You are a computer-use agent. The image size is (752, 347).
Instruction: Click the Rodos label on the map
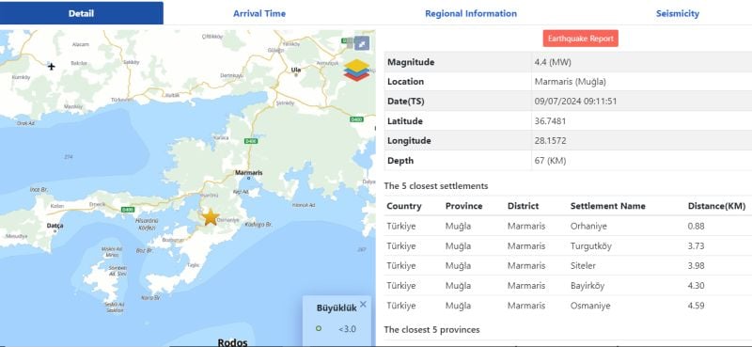(232, 342)
